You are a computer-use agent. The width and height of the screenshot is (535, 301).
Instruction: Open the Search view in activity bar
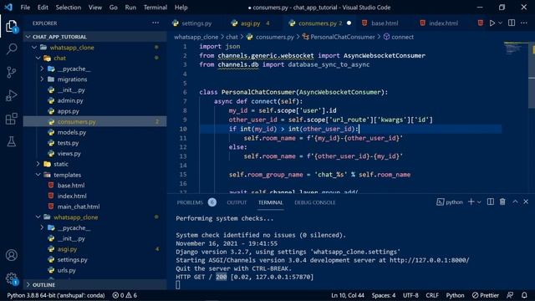coord(11,49)
